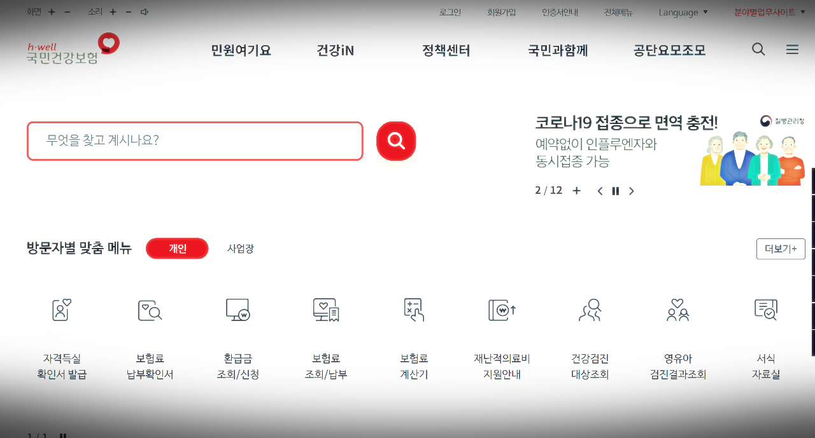Click the 더보기+ button
Viewport: 815px width, 438px height.
[781, 249]
